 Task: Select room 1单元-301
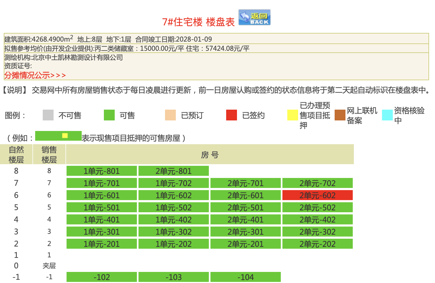(102, 232)
